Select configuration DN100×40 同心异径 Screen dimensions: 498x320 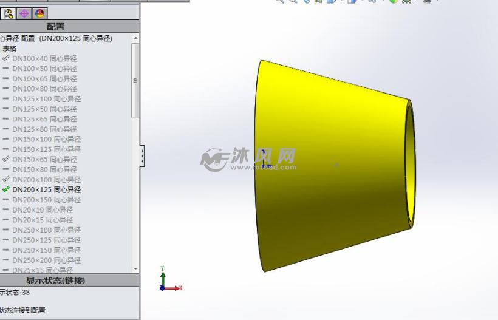pyautogui.click(x=44, y=59)
